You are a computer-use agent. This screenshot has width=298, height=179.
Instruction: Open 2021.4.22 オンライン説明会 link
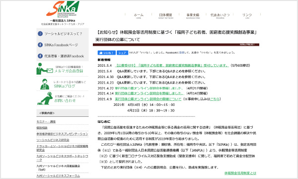[149, 89]
